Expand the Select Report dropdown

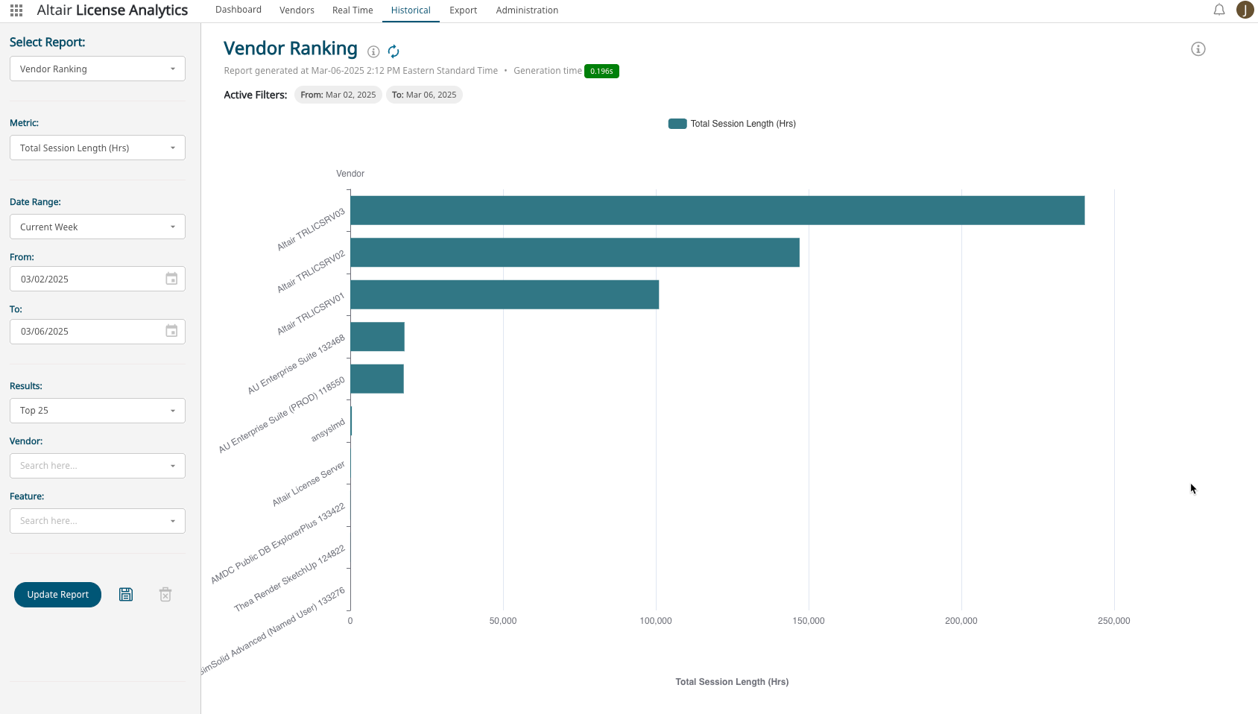[97, 69]
